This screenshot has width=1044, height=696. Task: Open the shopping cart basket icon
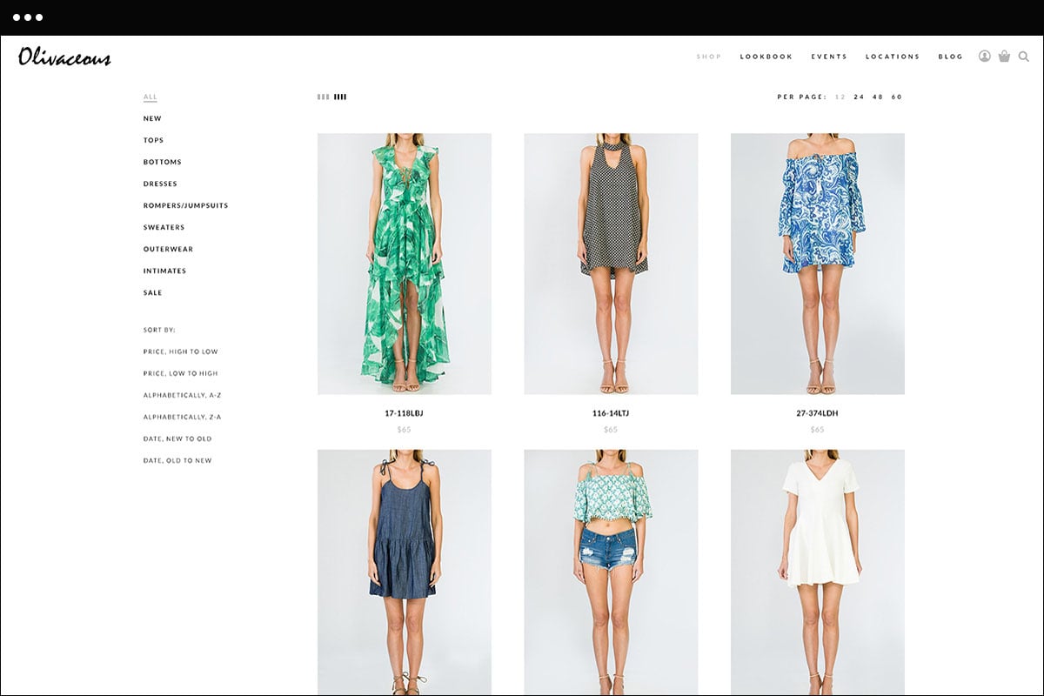[x=1004, y=57]
